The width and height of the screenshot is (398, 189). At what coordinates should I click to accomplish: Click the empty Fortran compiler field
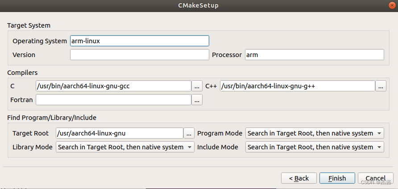tap(113, 100)
